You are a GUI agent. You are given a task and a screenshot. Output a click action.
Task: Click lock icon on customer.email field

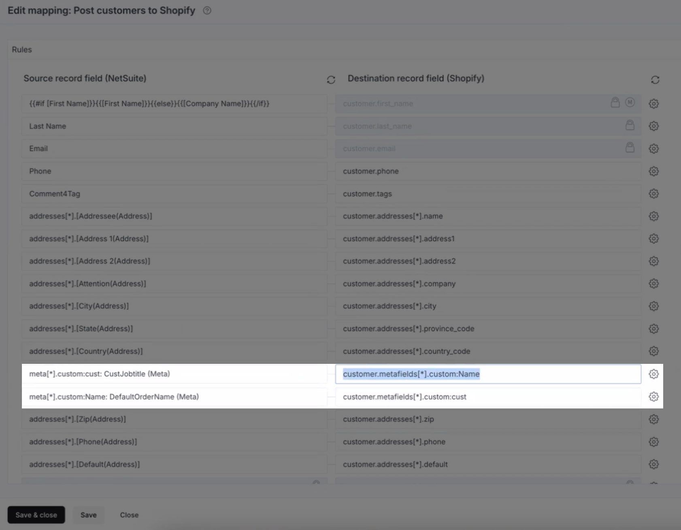630,147
